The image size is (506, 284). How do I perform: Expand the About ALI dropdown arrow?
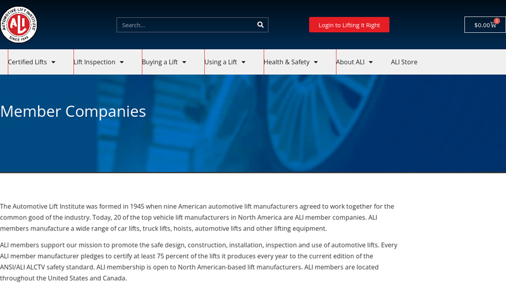(371, 62)
